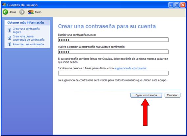Click the green Atrás back arrow icon
187x136 pixels.
5,12
